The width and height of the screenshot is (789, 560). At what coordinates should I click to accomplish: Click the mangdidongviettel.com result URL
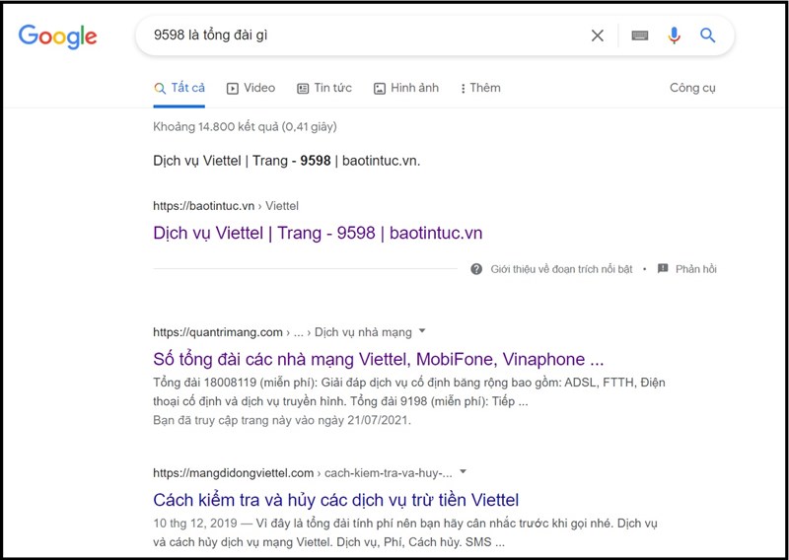click(x=303, y=473)
